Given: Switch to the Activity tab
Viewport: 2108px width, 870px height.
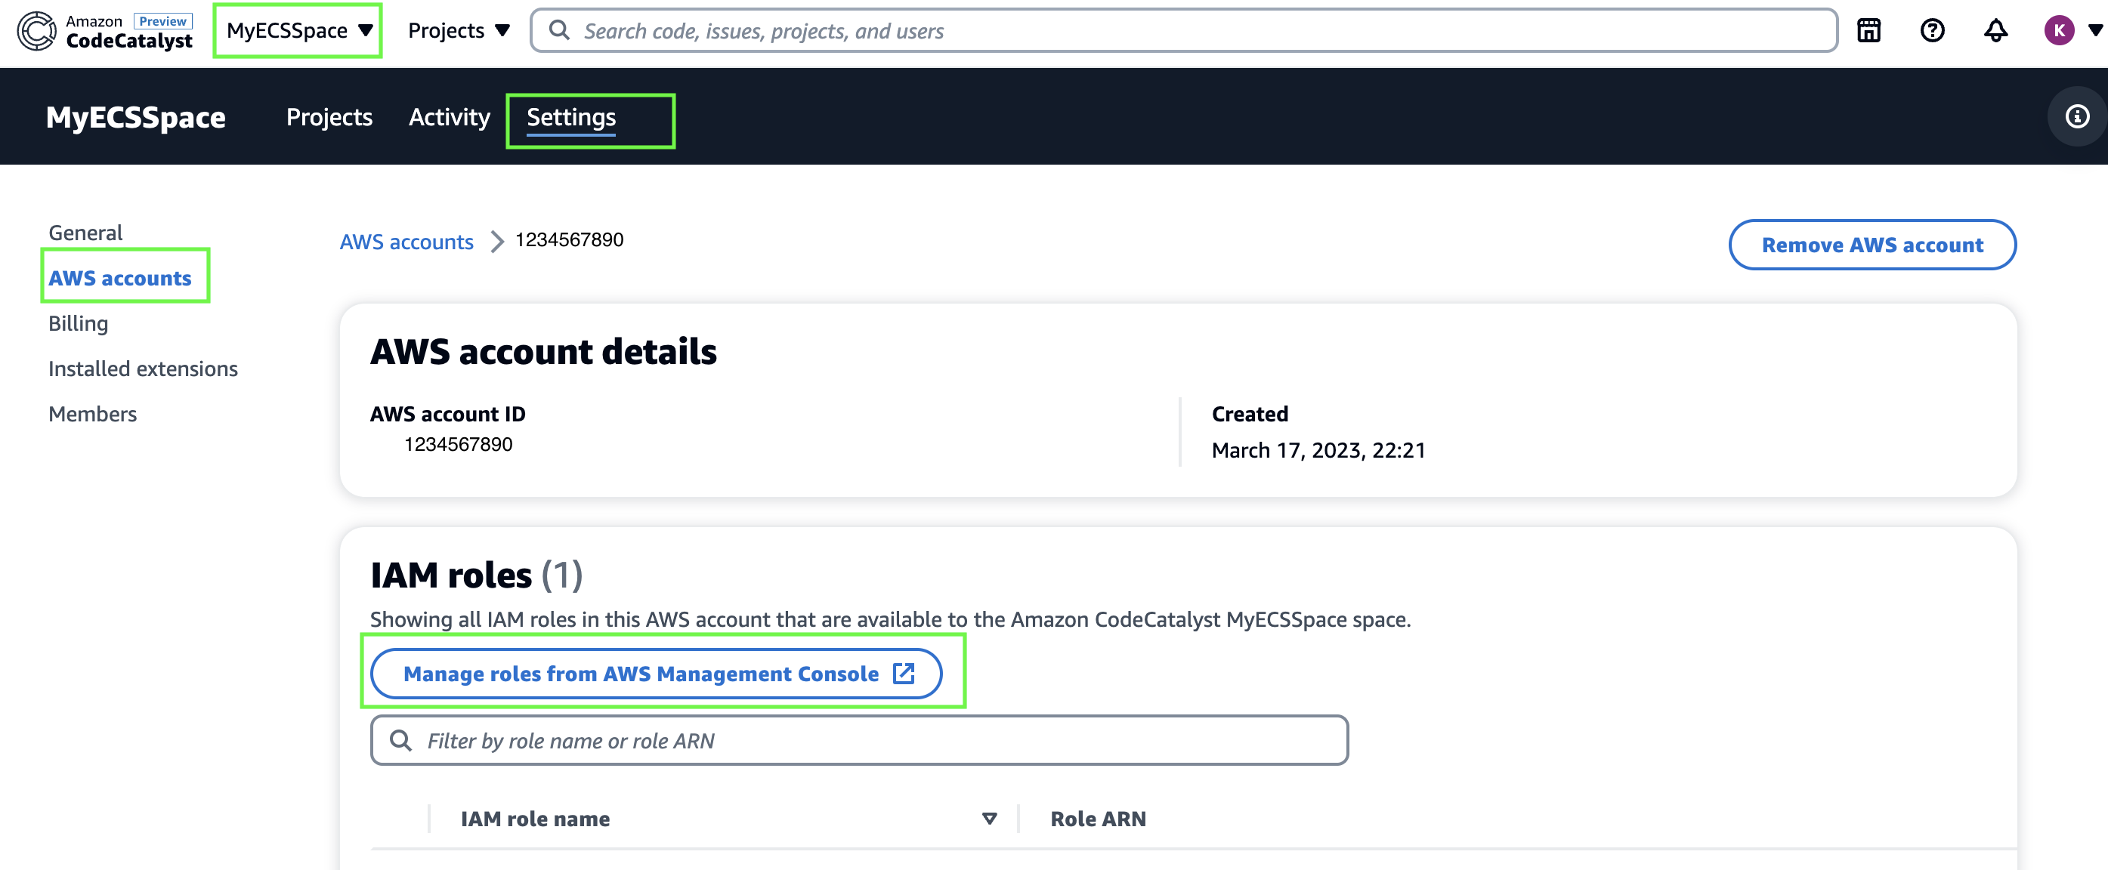Looking at the screenshot, I should [450, 117].
